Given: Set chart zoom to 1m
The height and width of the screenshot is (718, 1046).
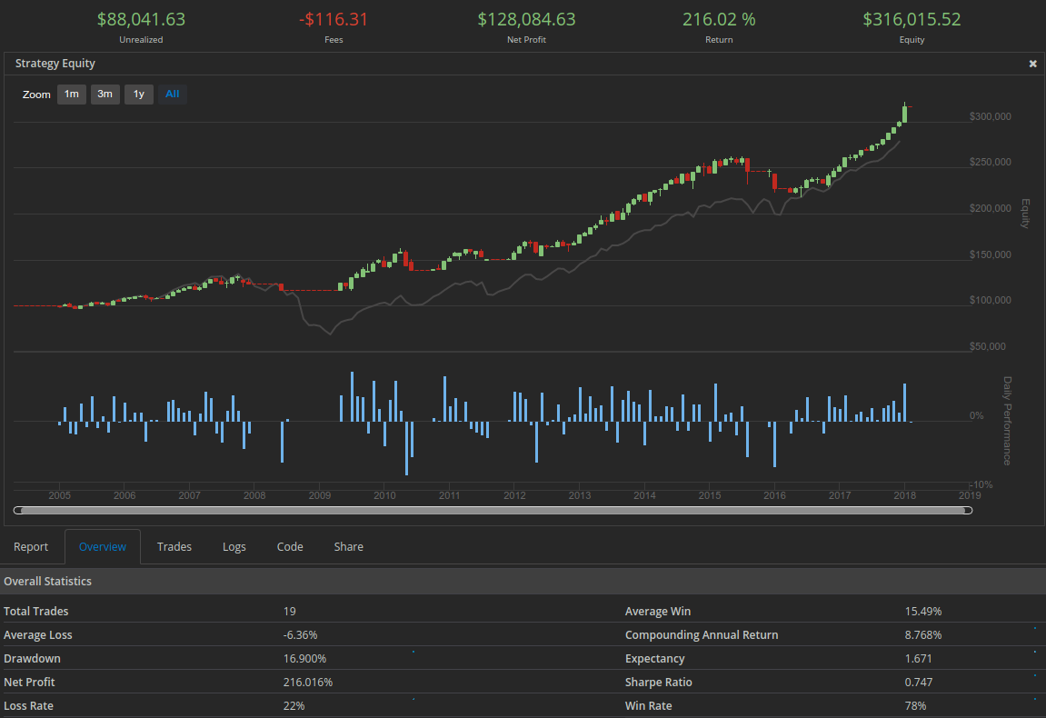Looking at the screenshot, I should (x=72, y=95).
